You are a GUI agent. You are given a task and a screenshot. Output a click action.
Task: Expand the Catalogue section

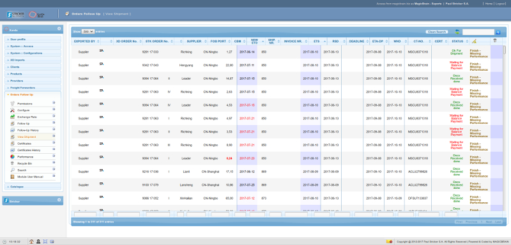coord(33,187)
